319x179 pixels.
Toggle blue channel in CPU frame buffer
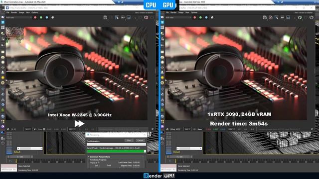pos(47,18)
